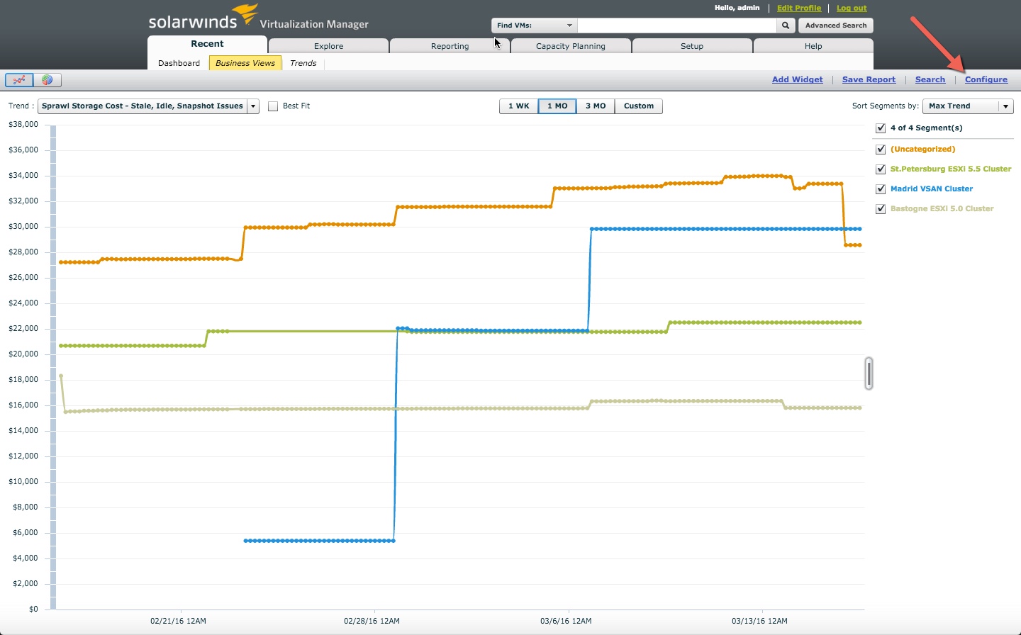
Task: Switch to the Dashboard sub-tab
Action: (x=179, y=63)
